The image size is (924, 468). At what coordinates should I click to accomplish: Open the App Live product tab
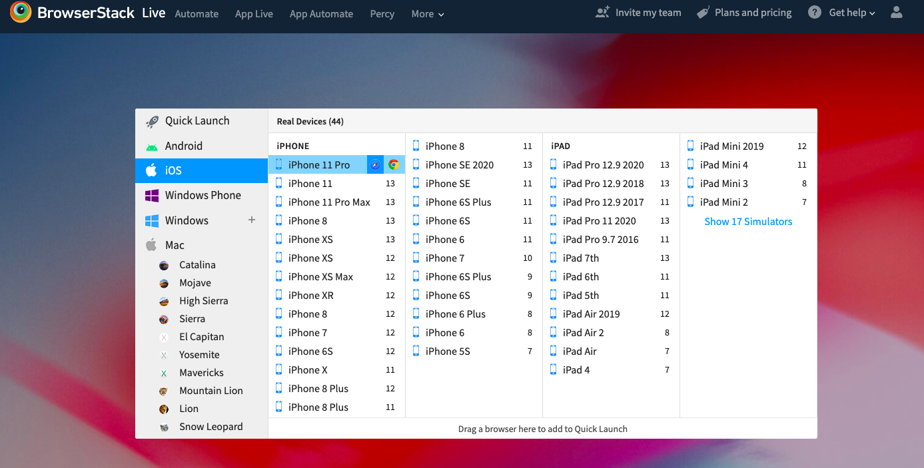click(x=254, y=13)
